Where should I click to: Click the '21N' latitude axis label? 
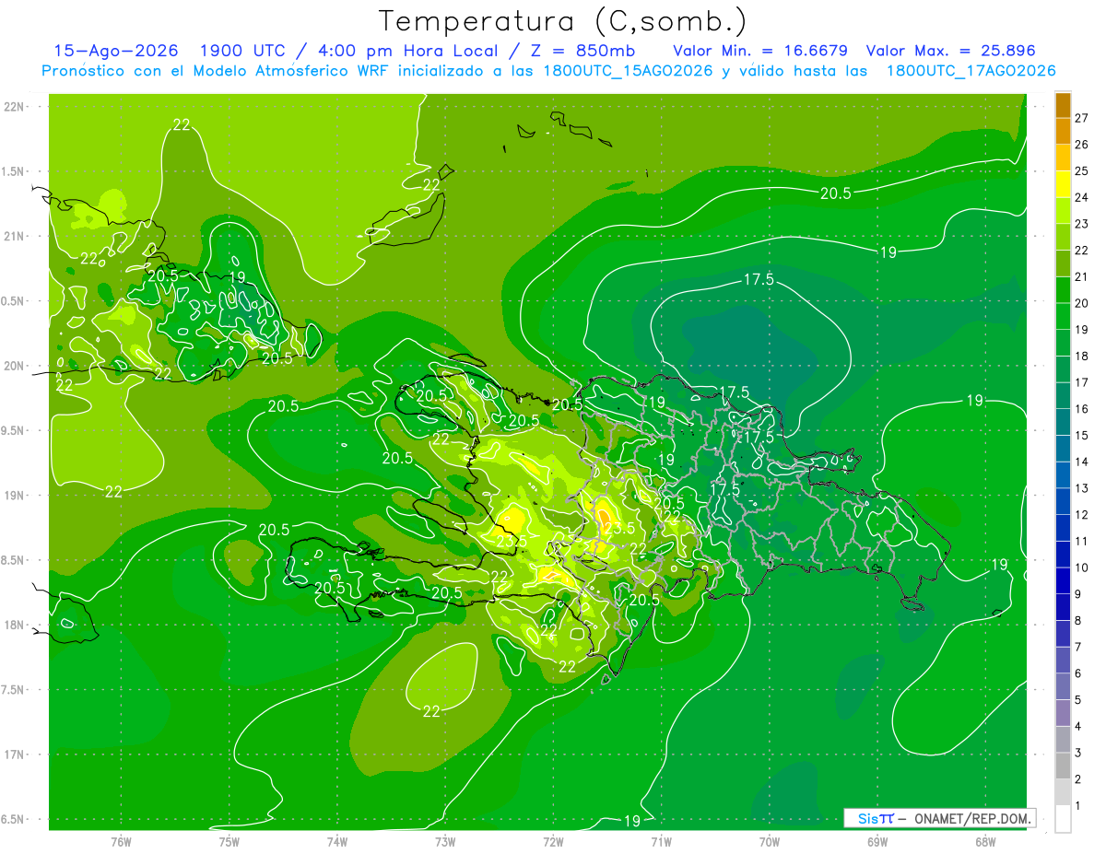15,236
